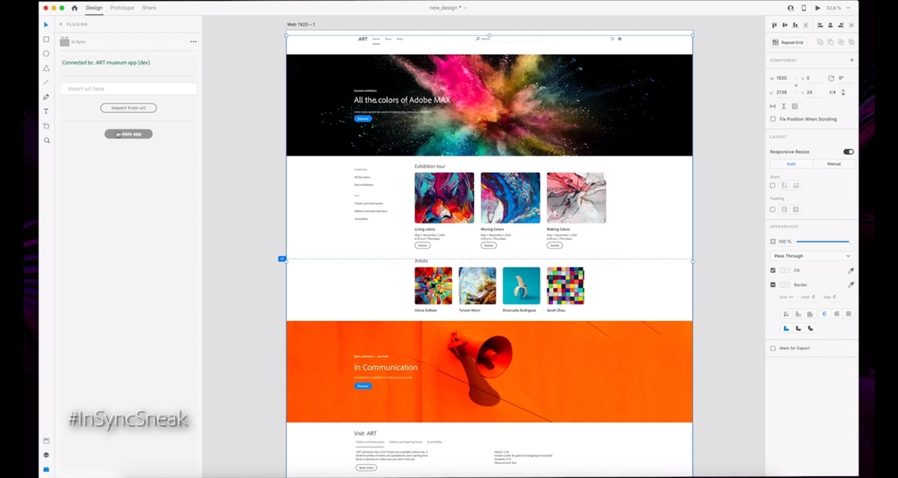Click Fill eyedropper icon
898x478 pixels.
click(x=850, y=270)
